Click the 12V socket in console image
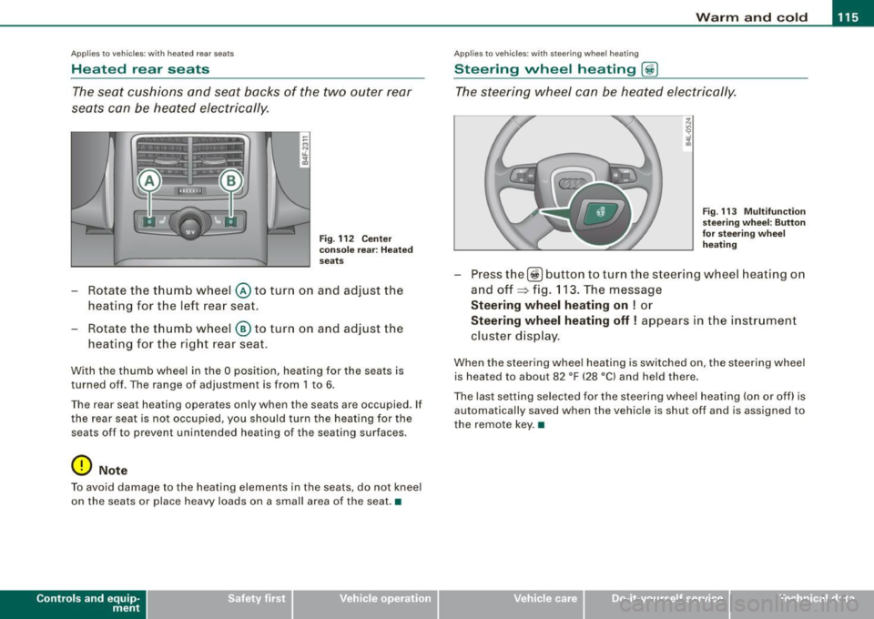The image size is (874, 619). click(190, 223)
